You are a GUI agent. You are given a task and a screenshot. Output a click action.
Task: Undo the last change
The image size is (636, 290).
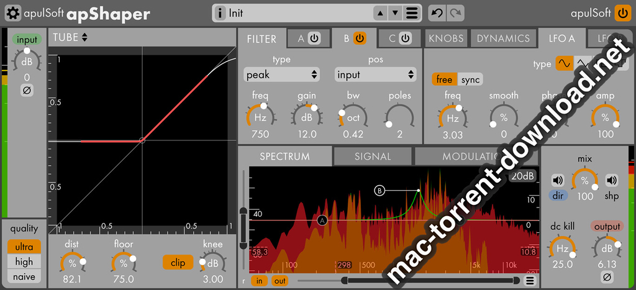pyautogui.click(x=437, y=14)
